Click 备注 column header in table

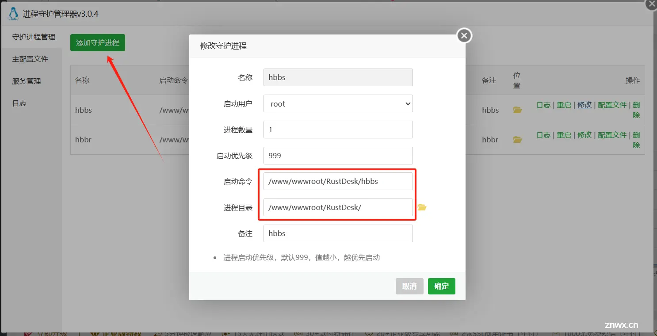[x=489, y=80]
